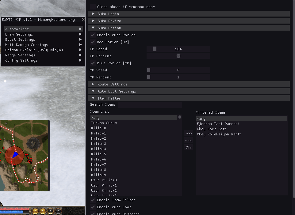Select Kilic+5 in Item List
295x215 pixels.
pyautogui.click(x=134, y=154)
